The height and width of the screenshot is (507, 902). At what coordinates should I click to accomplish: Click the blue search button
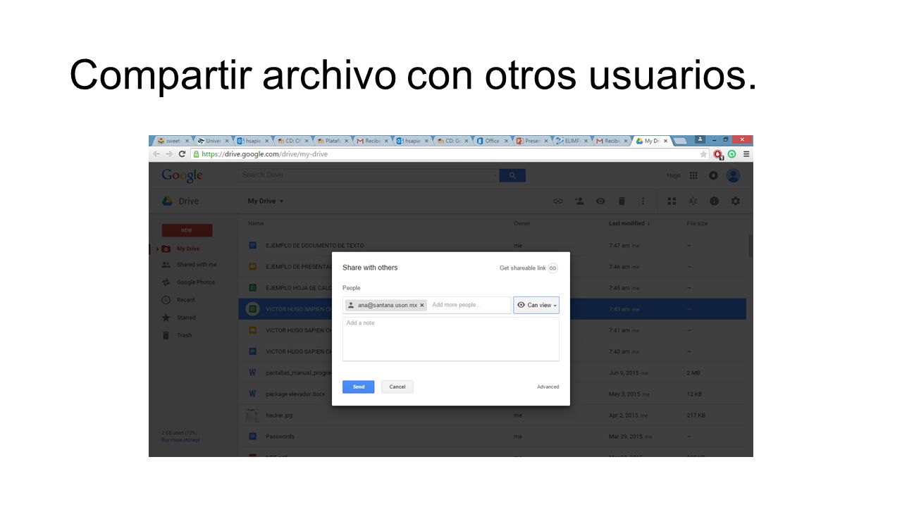pos(512,175)
